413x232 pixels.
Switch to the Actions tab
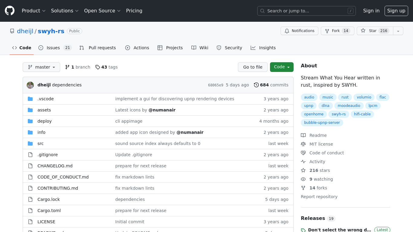point(137,48)
